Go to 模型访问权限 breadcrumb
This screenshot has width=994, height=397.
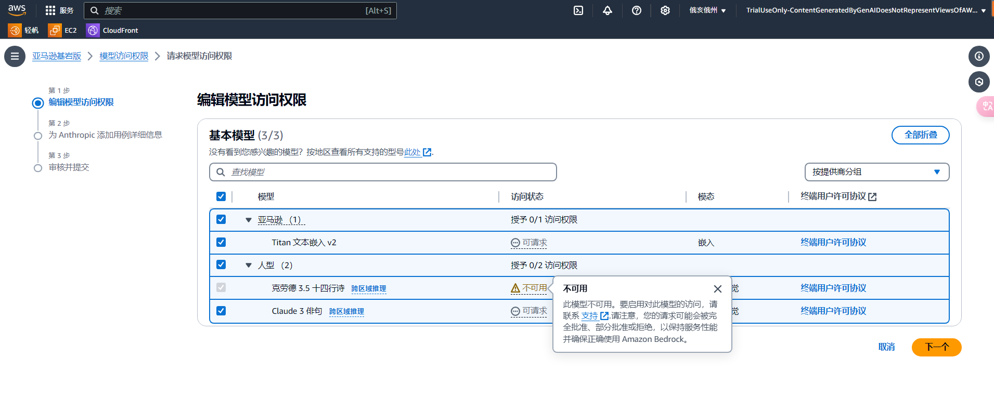coord(124,56)
